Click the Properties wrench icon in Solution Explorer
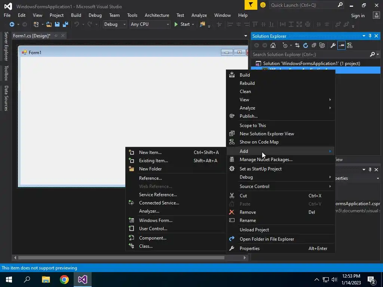This screenshot has width=383, height=287. point(333,45)
